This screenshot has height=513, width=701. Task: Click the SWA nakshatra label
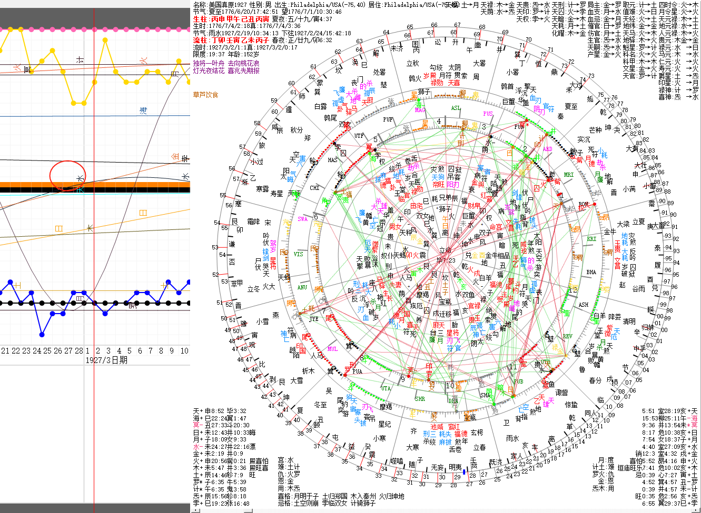click(x=302, y=219)
